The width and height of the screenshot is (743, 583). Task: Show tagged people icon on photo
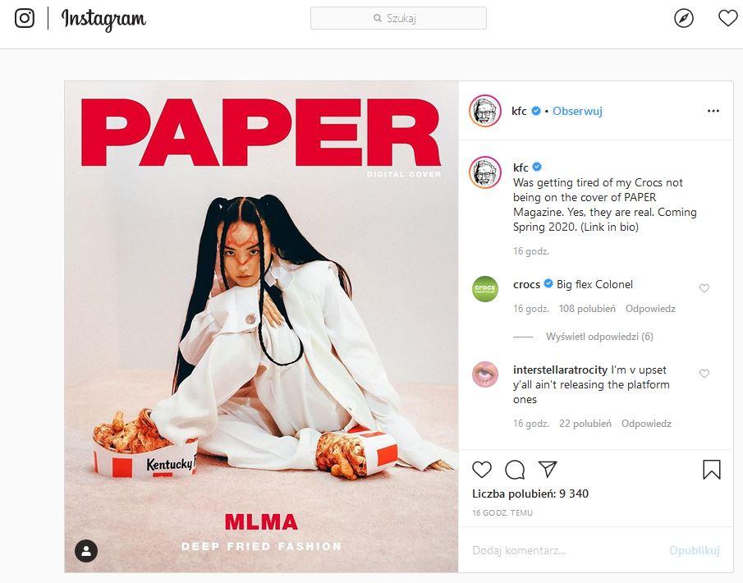point(86,551)
